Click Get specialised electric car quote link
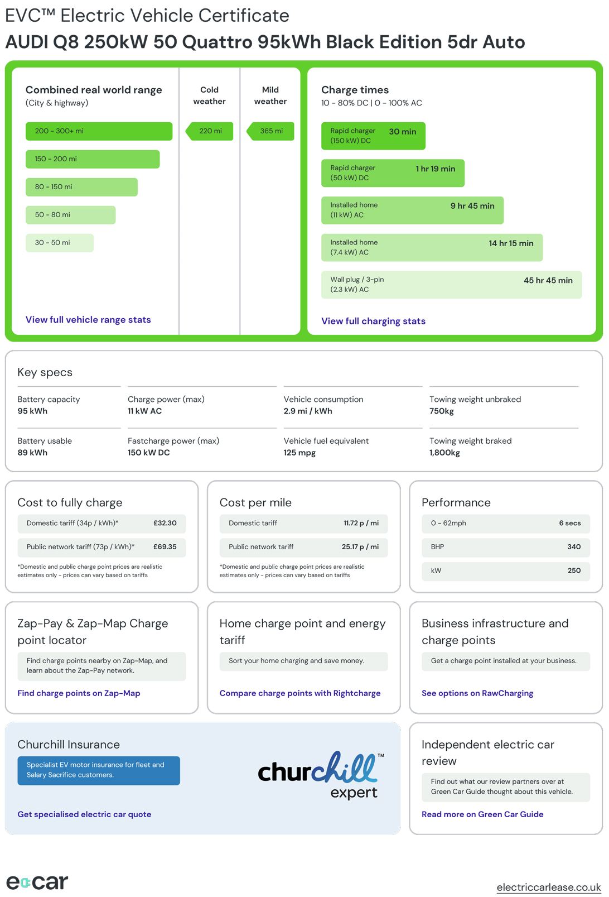609x897 pixels. [84, 814]
